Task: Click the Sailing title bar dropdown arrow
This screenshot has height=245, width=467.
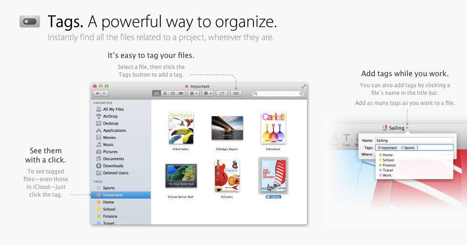Action: pos(407,128)
